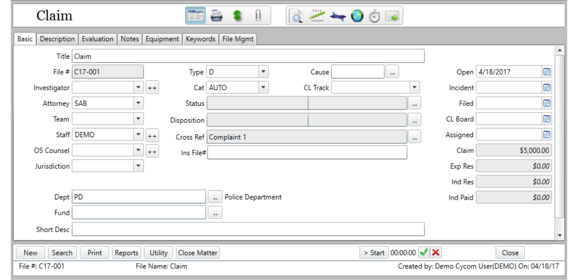Viewport: 578px width, 280px height.
Task: Switch to the Evaluation tab
Action: point(98,39)
